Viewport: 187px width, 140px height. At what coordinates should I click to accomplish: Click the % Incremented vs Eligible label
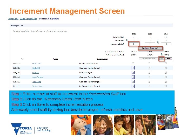tap(114, 52)
